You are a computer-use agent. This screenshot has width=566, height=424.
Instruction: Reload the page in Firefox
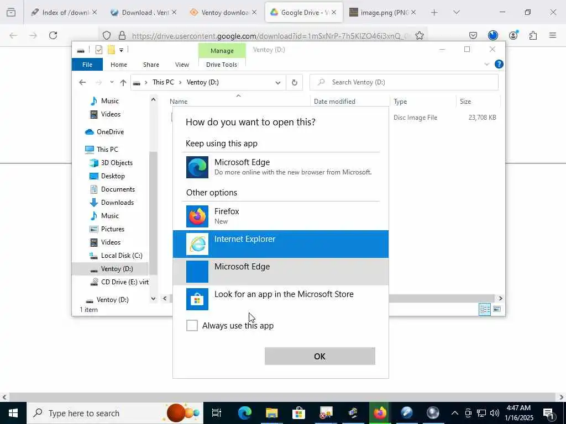[x=53, y=35]
